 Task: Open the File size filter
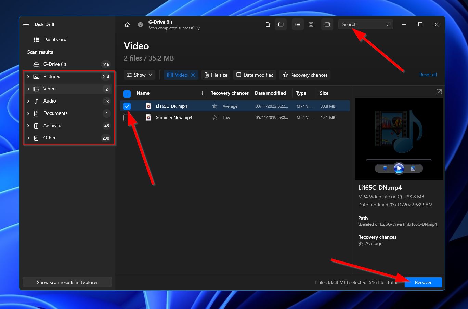pos(216,75)
